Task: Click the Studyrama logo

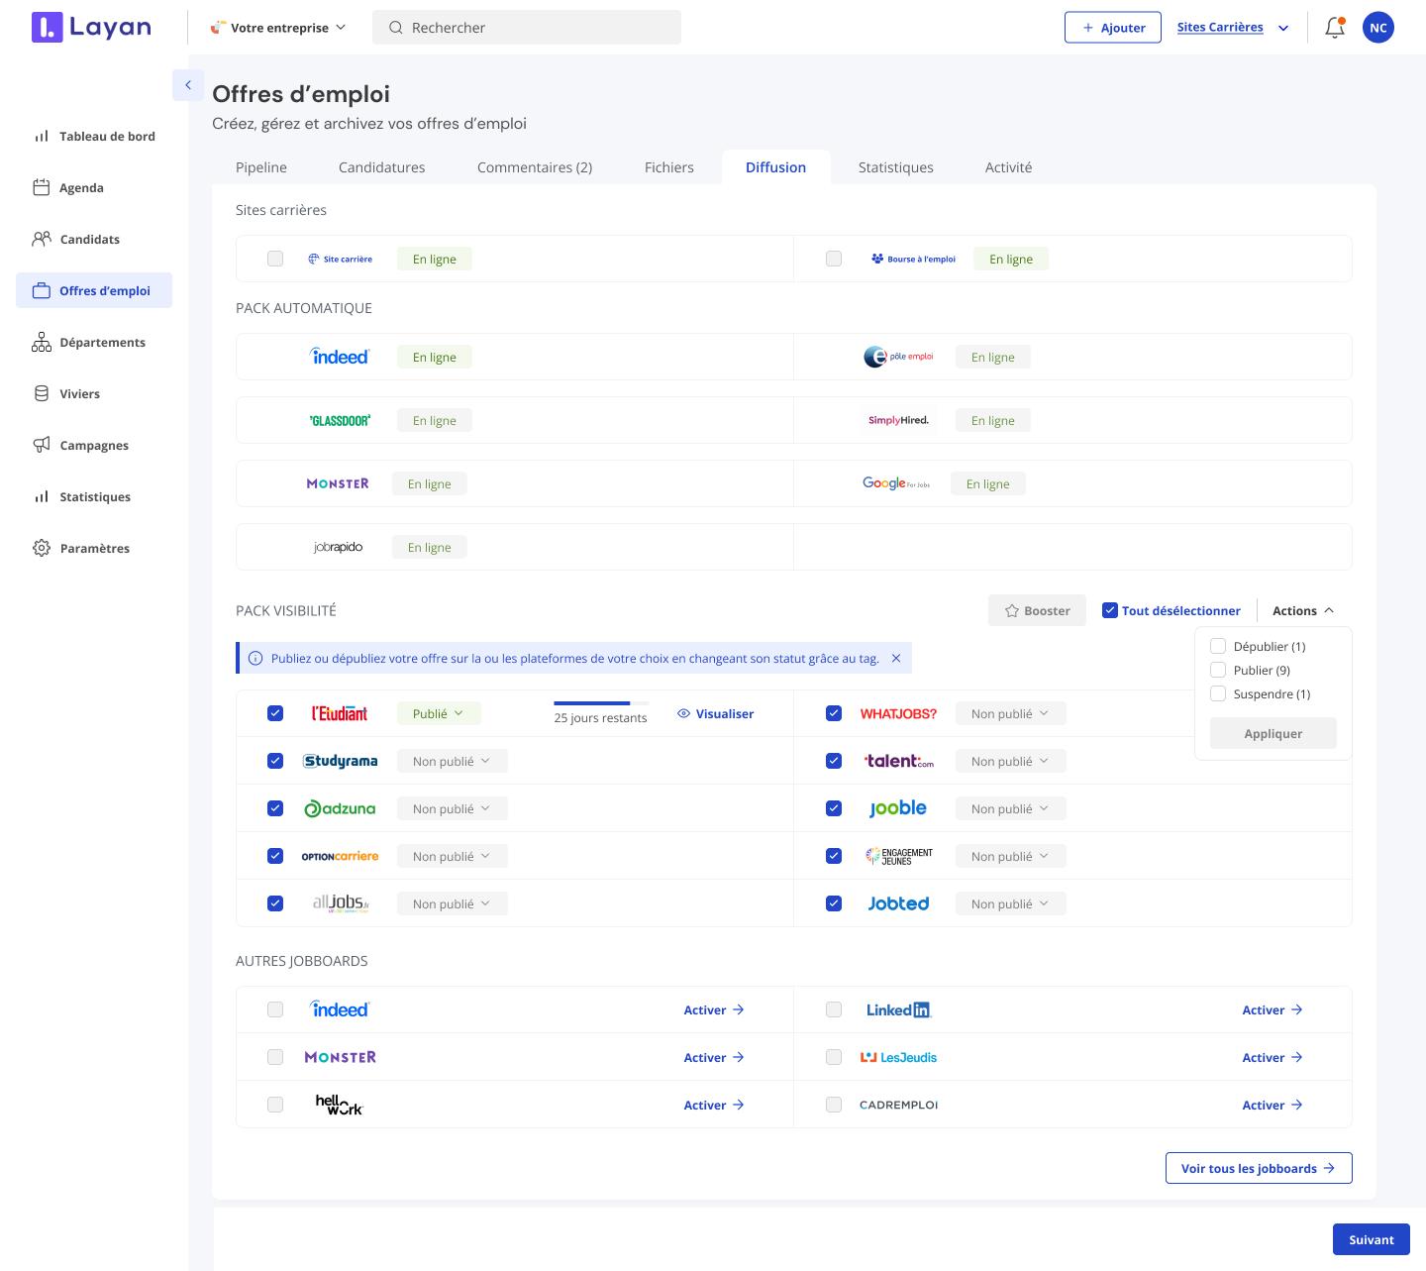Action: coord(340,761)
